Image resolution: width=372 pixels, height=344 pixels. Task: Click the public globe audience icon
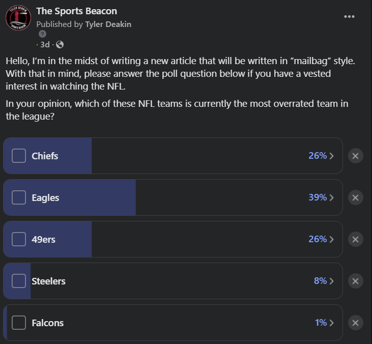[60, 45]
